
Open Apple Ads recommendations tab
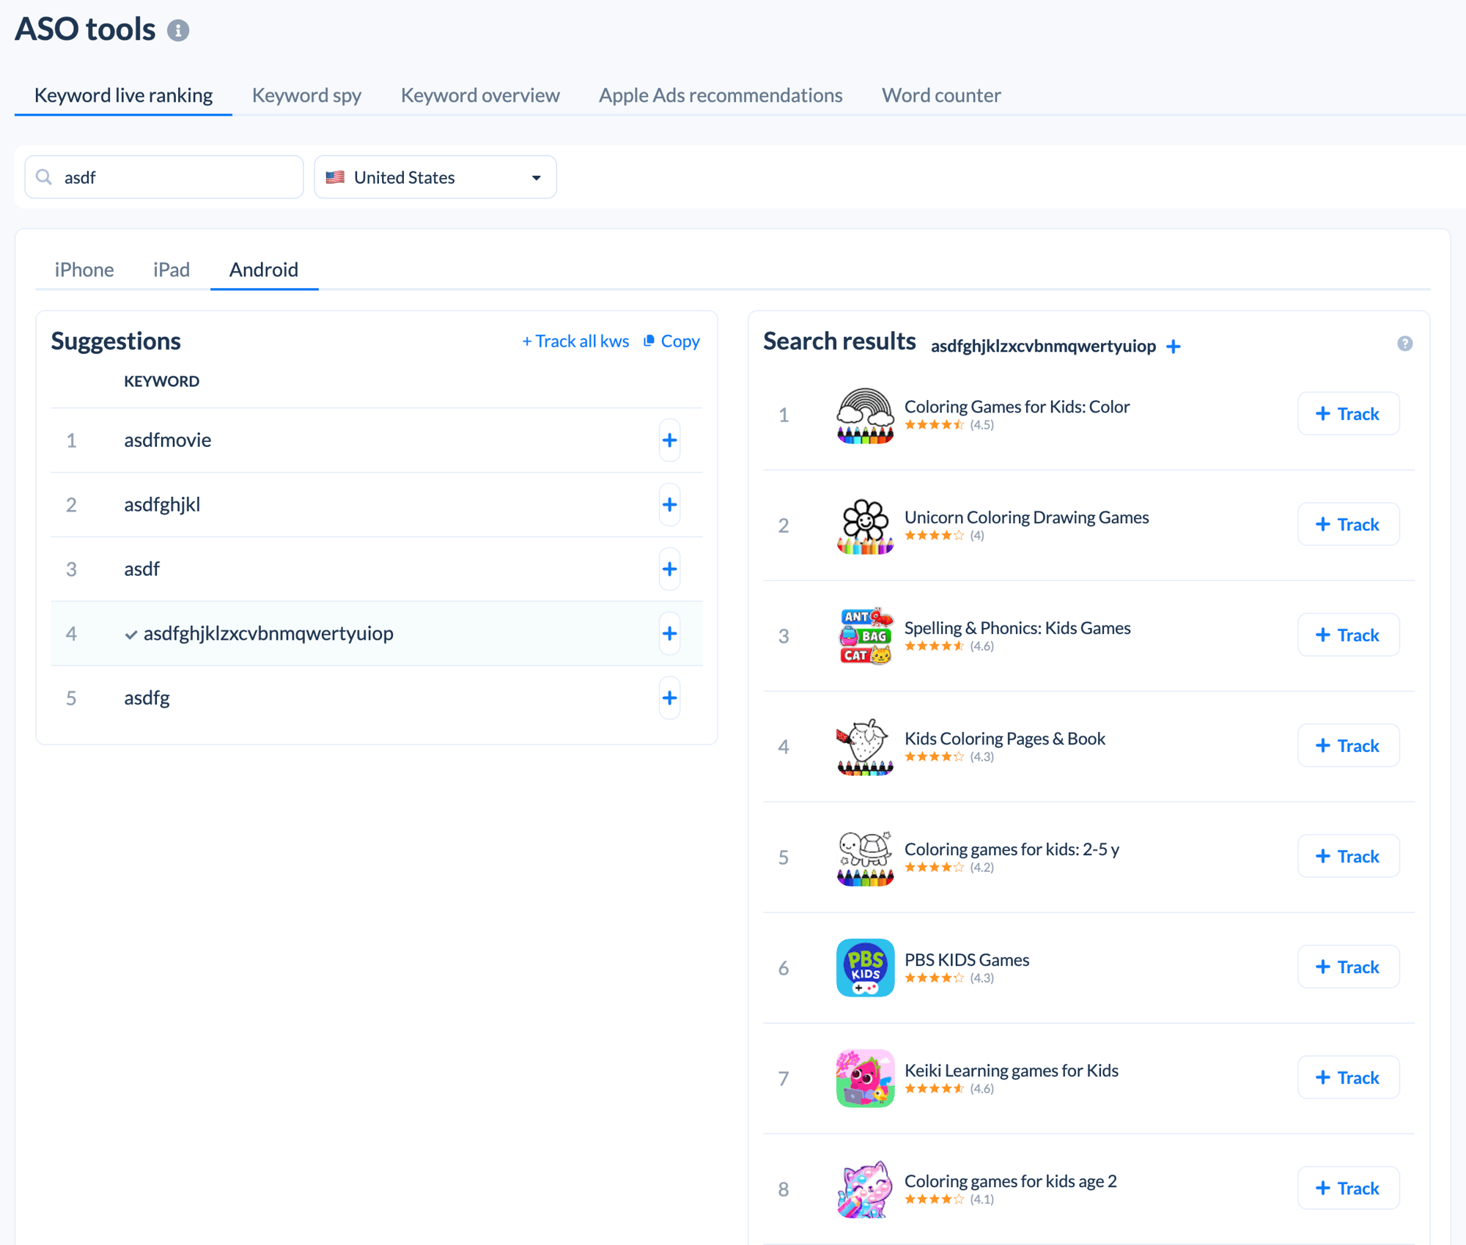[x=721, y=95]
